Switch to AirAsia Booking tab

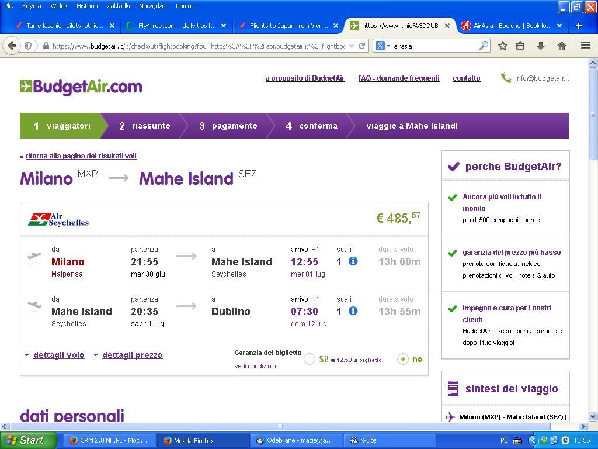512,26
